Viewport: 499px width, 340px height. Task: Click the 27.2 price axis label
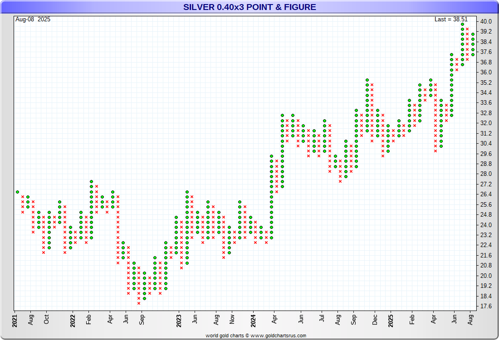click(486, 185)
